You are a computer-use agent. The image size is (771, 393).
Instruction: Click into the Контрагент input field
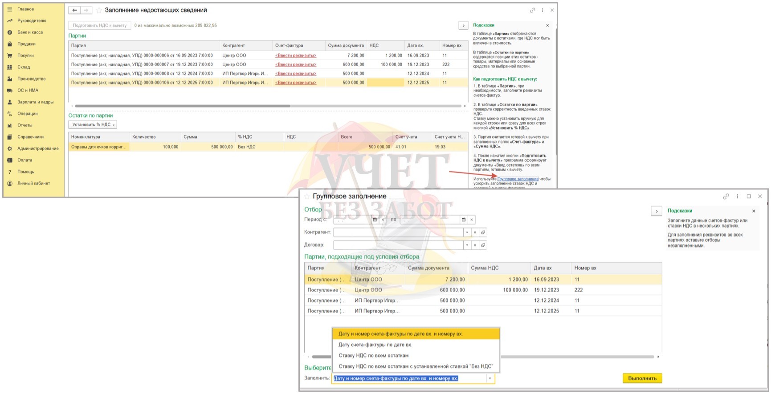(x=399, y=232)
